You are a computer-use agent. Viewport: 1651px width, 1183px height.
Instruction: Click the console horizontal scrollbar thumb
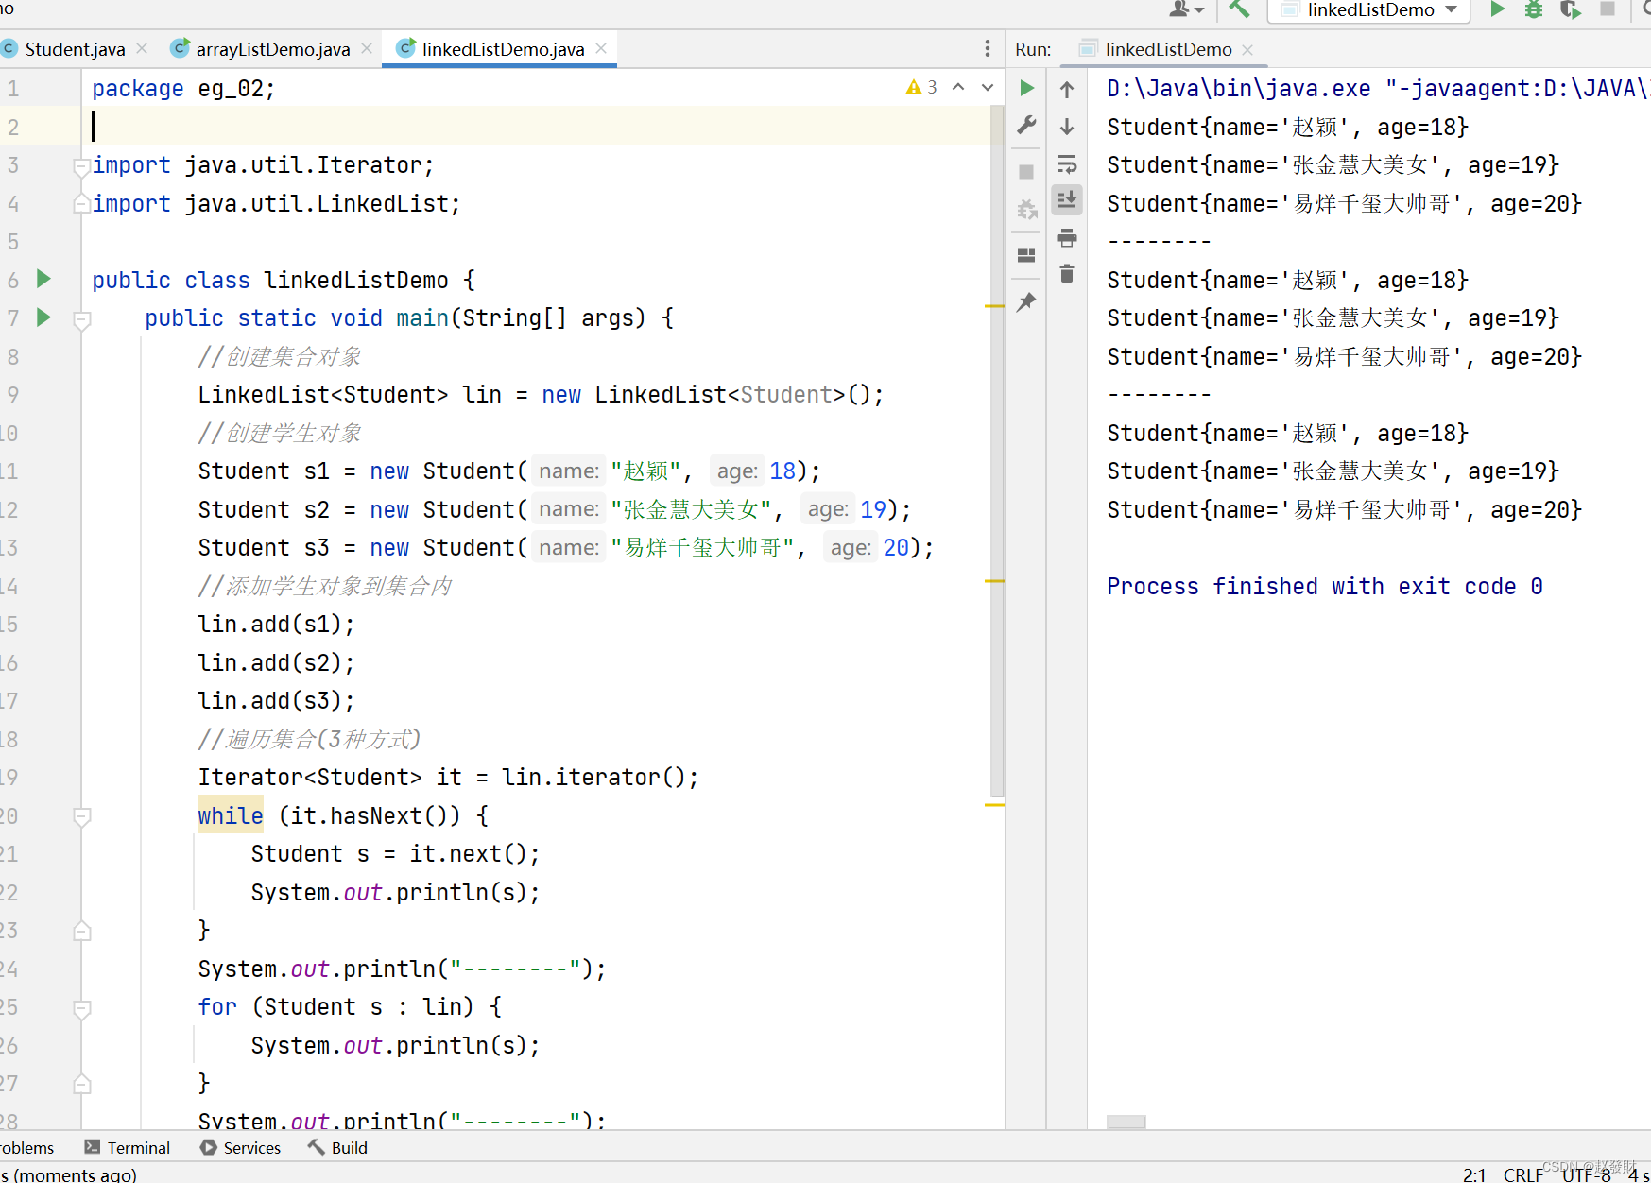coord(1126,1122)
